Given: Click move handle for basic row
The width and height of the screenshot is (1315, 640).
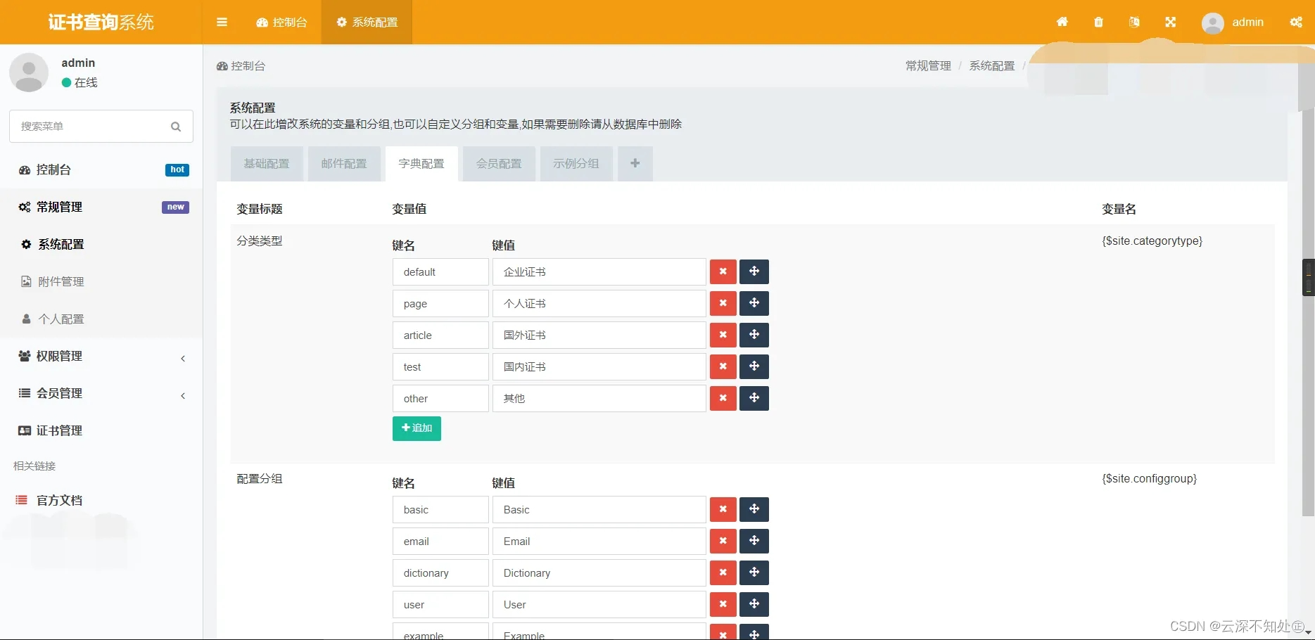Looking at the screenshot, I should pyautogui.click(x=754, y=509).
